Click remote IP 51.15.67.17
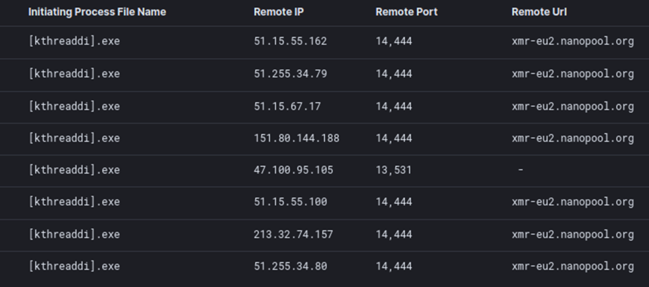Image resolution: width=649 pixels, height=287 pixels. point(287,106)
